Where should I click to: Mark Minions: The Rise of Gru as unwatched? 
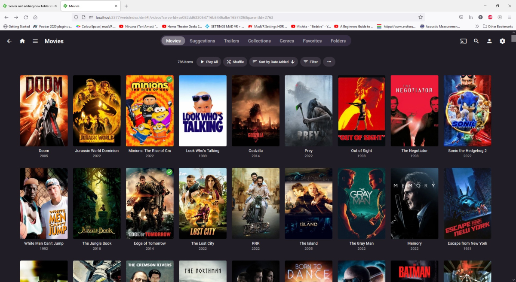click(169, 79)
